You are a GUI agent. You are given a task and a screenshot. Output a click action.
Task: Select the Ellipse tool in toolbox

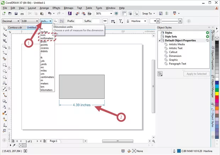click(4, 71)
